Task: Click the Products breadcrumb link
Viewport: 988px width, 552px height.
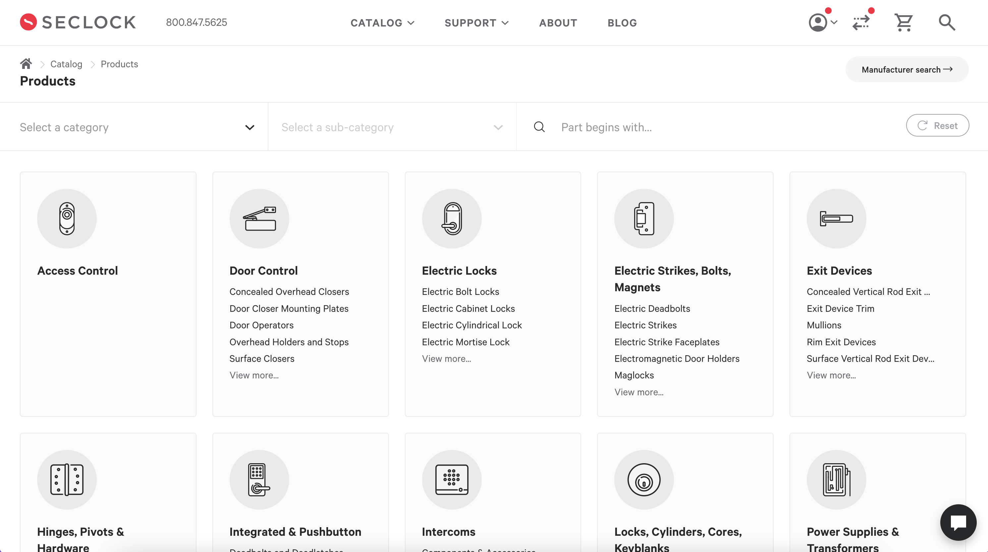Action: point(119,64)
